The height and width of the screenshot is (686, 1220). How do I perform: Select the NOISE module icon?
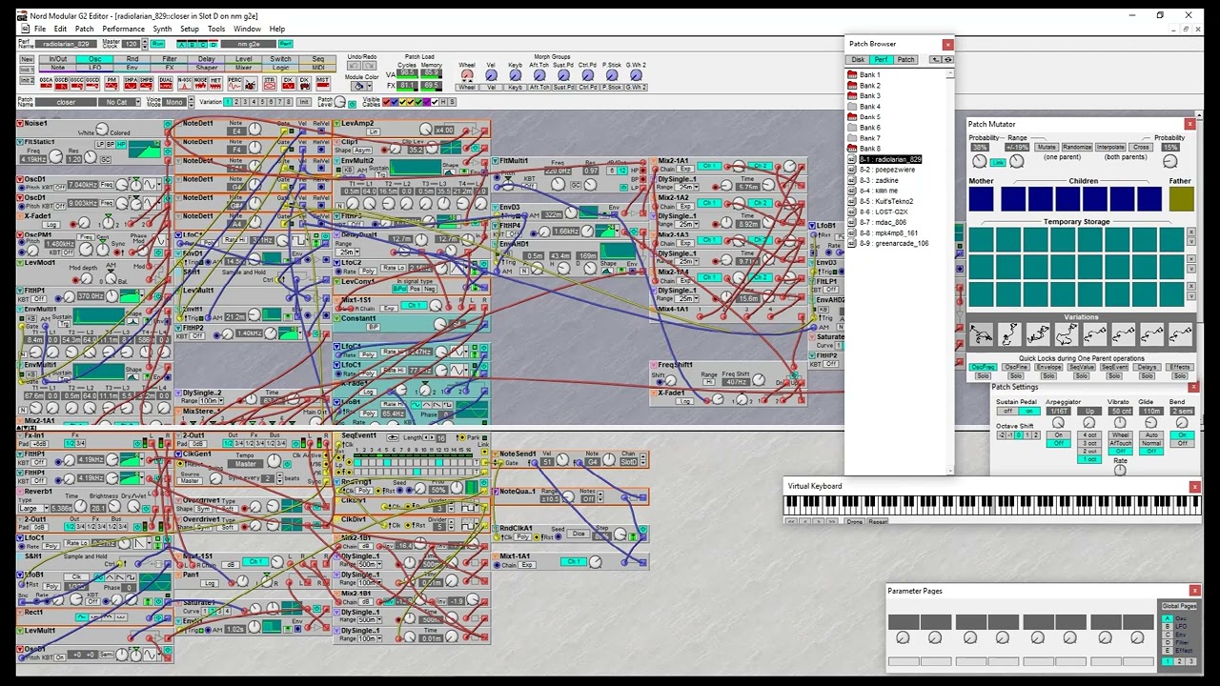pyautogui.click(x=200, y=85)
